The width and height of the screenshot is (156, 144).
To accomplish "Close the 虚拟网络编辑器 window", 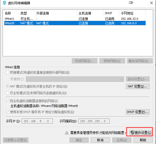I will 152,3.
